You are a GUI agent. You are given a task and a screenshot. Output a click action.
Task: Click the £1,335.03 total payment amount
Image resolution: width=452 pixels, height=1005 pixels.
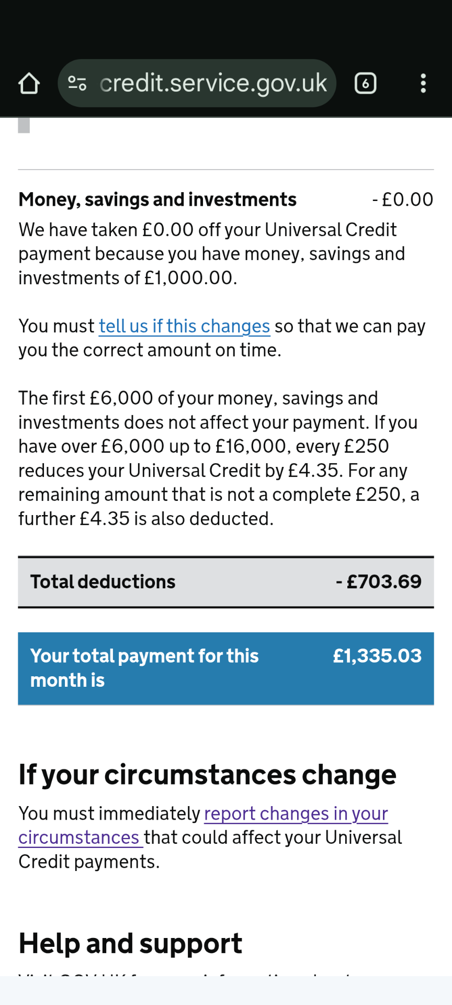377,656
